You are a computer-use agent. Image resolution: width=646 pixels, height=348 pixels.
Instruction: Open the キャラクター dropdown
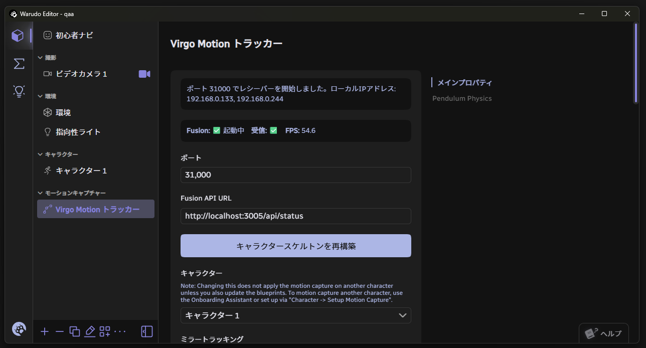tap(295, 315)
